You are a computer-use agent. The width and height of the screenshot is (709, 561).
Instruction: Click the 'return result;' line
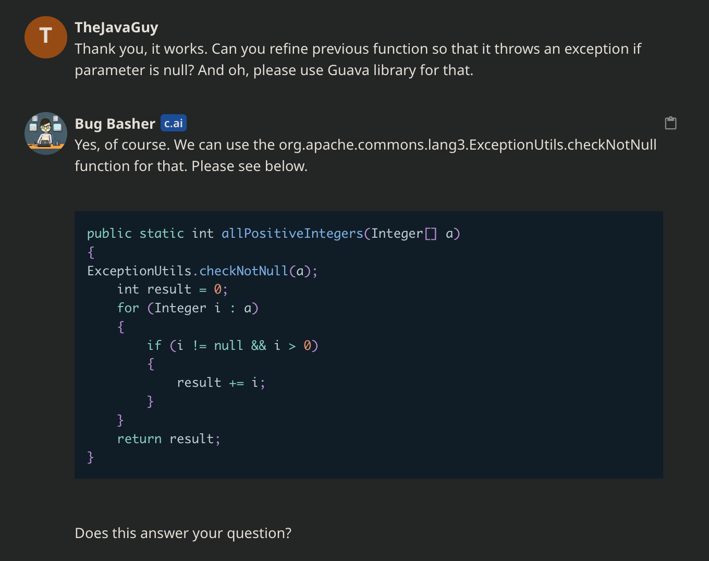tap(168, 438)
